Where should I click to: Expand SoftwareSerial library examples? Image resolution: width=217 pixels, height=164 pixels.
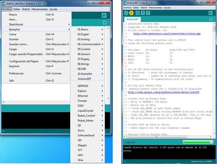87,135
